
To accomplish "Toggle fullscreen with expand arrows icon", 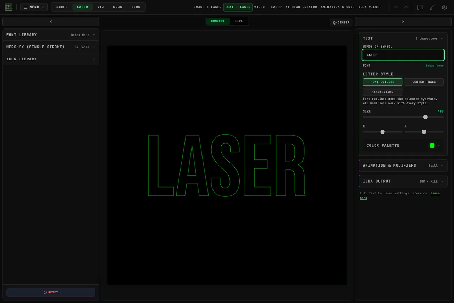I will [x=432, y=7].
